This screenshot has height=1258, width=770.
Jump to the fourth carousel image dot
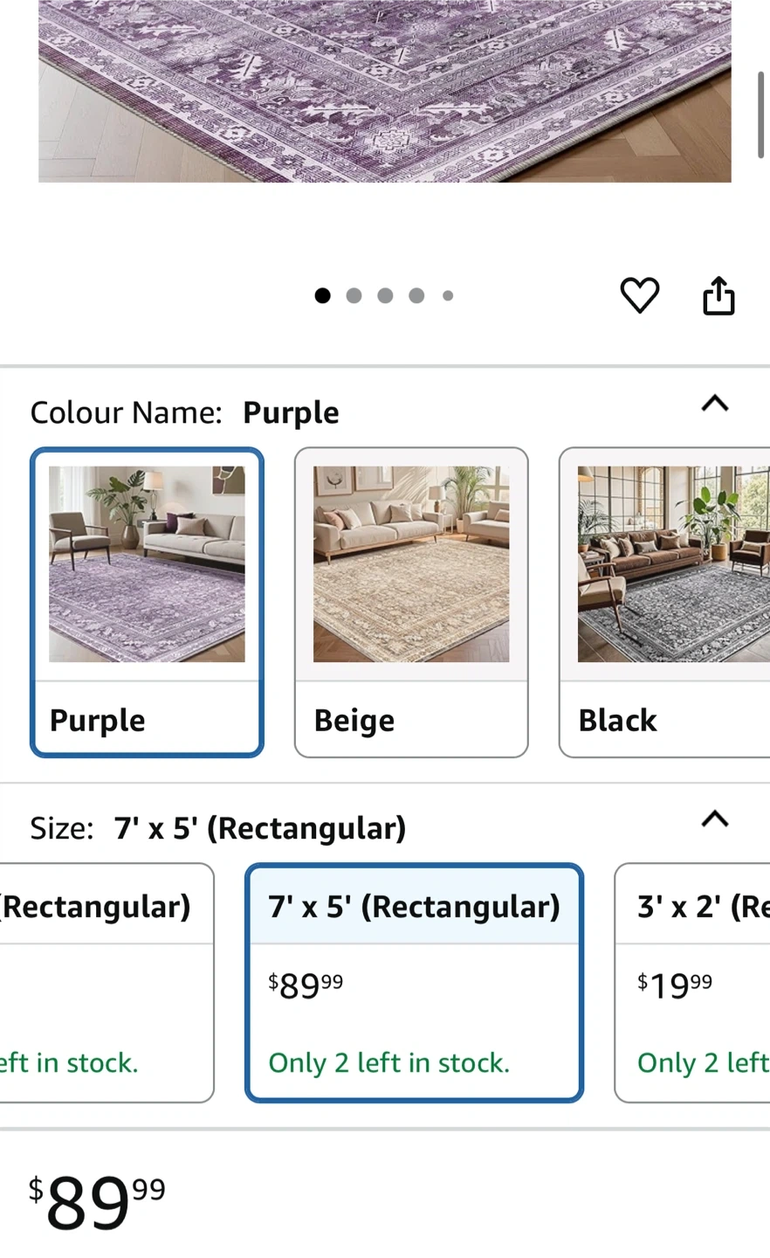[416, 295]
